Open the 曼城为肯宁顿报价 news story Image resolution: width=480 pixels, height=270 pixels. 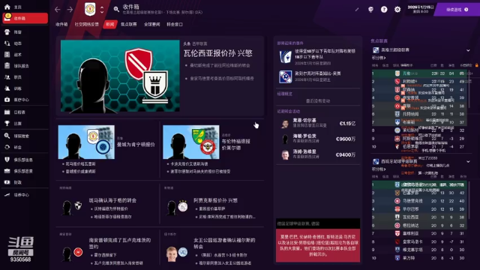[136, 145]
